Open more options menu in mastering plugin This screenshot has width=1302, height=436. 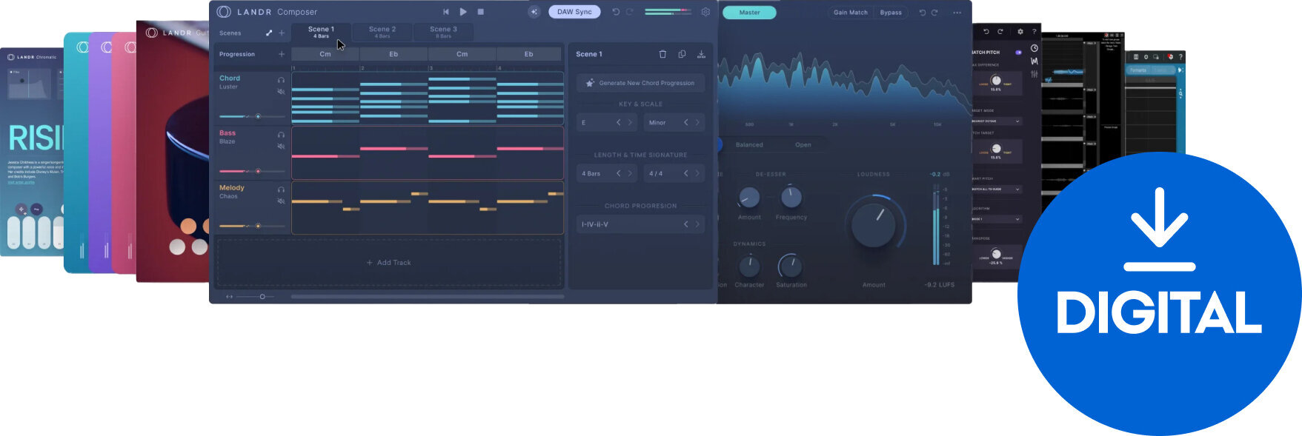957,13
